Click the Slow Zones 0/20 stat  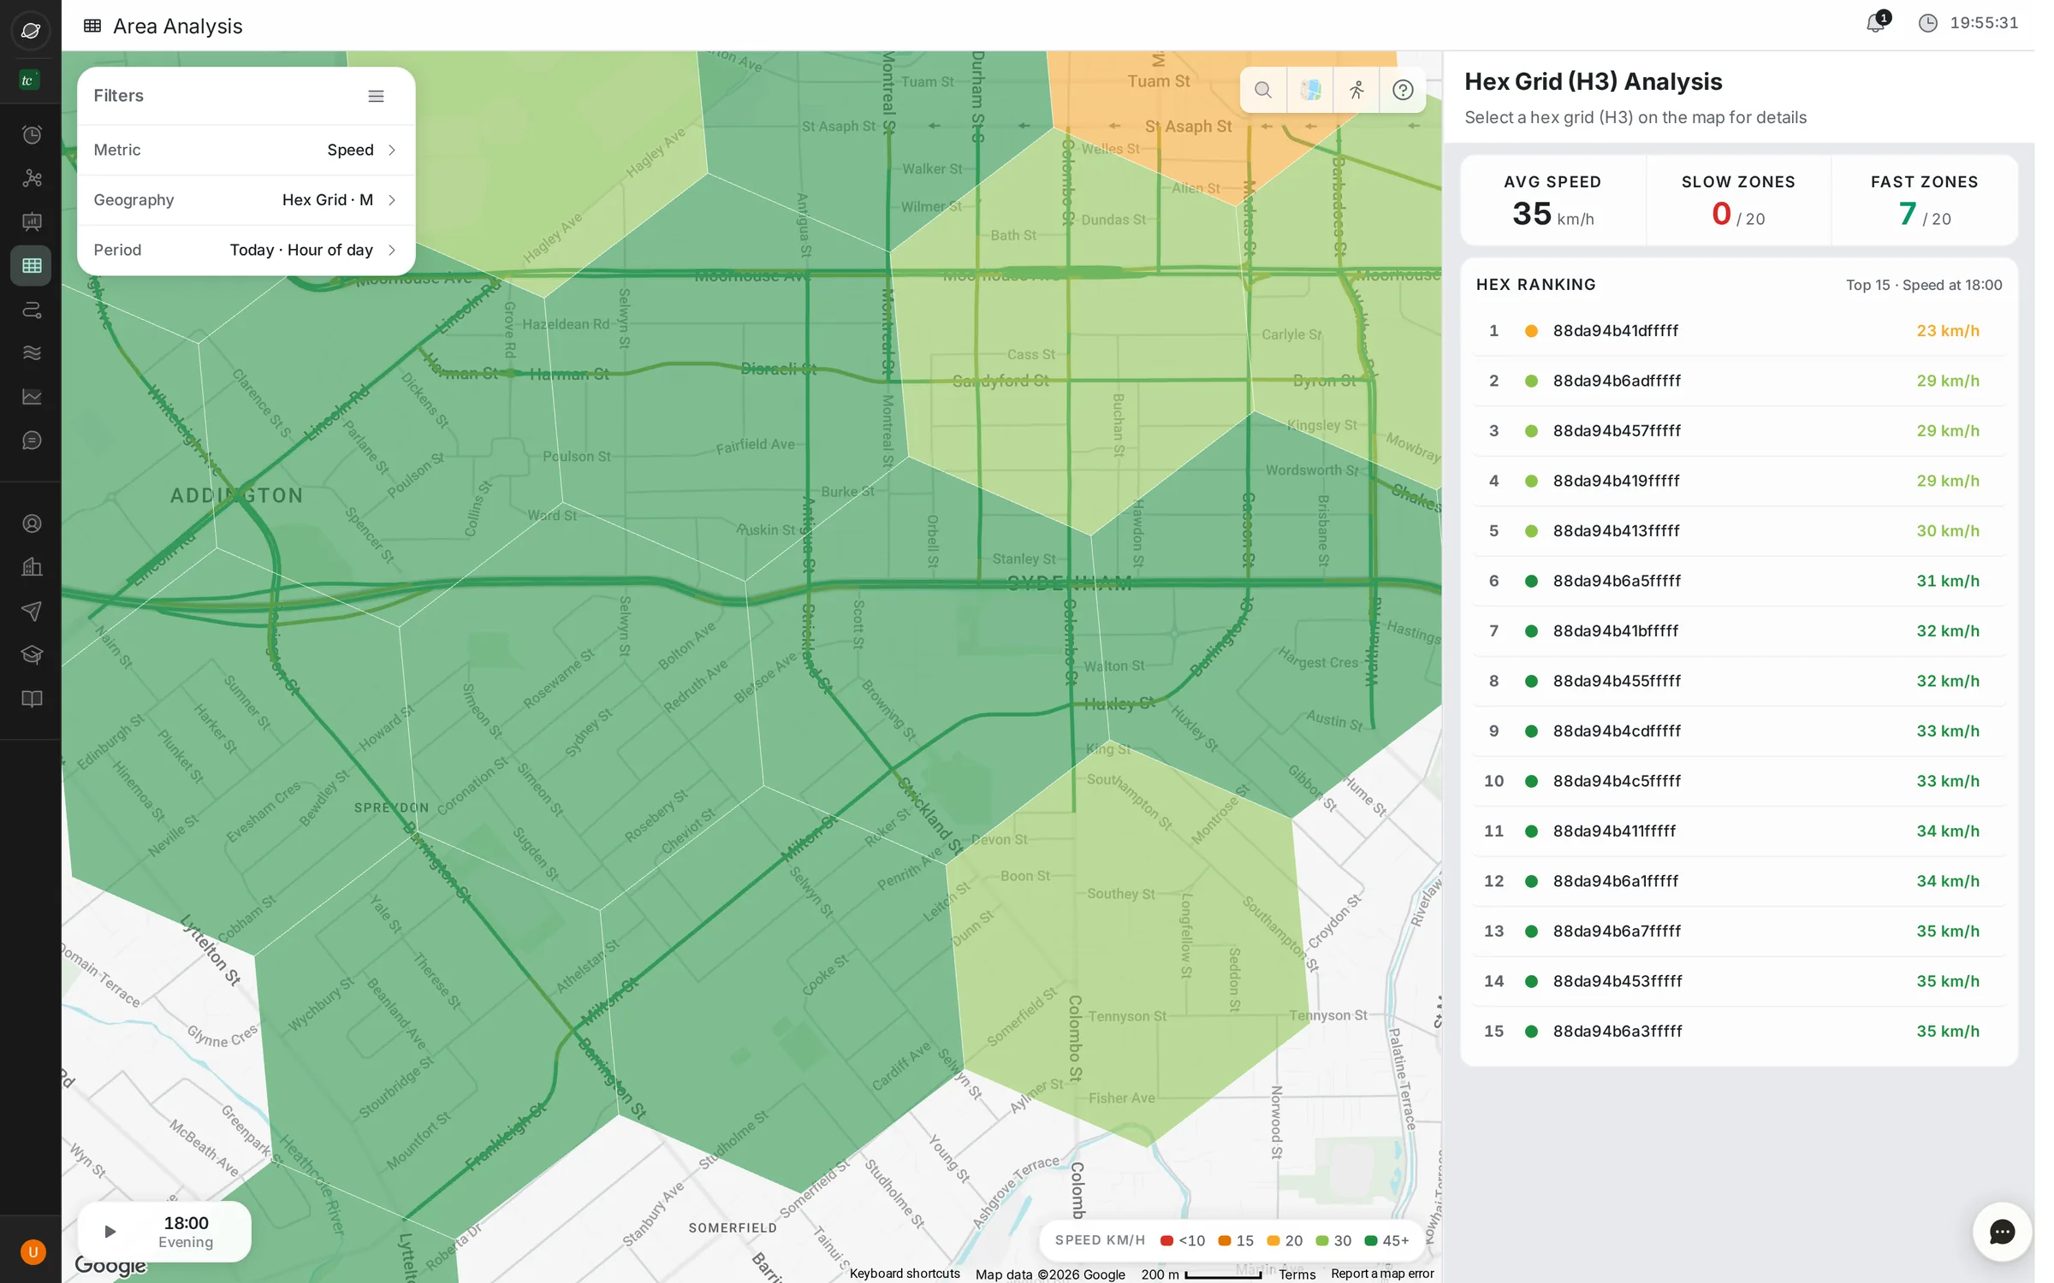pyautogui.click(x=1738, y=201)
